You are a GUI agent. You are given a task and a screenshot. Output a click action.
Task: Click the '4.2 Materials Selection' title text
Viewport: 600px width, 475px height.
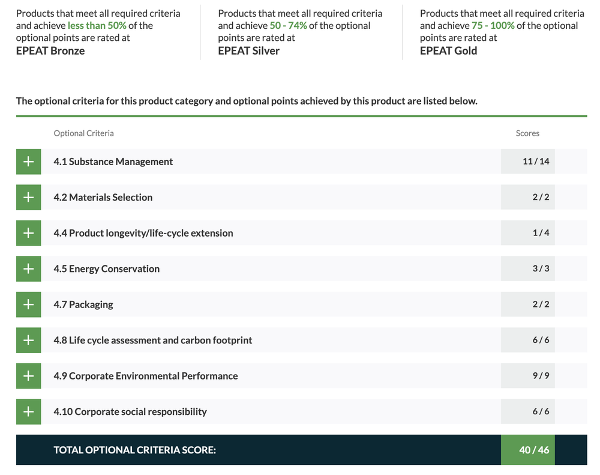pyautogui.click(x=103, y=198)
